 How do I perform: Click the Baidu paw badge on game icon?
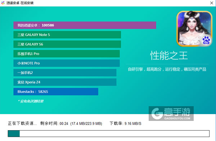tap(206, 41)
